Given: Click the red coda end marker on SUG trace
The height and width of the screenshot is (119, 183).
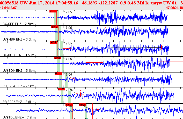Looking at the screenshot, I should (162, 47).
